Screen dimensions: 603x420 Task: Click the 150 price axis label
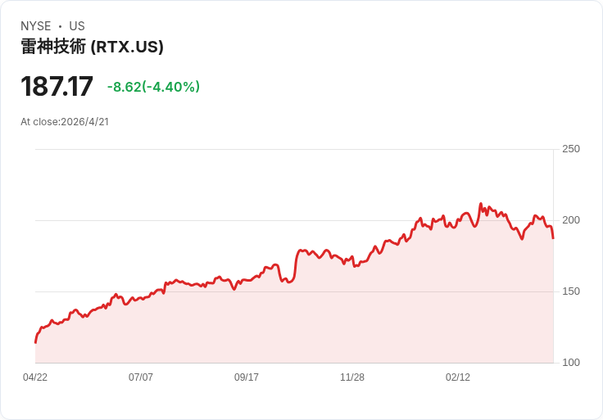[x=570, y=291]
